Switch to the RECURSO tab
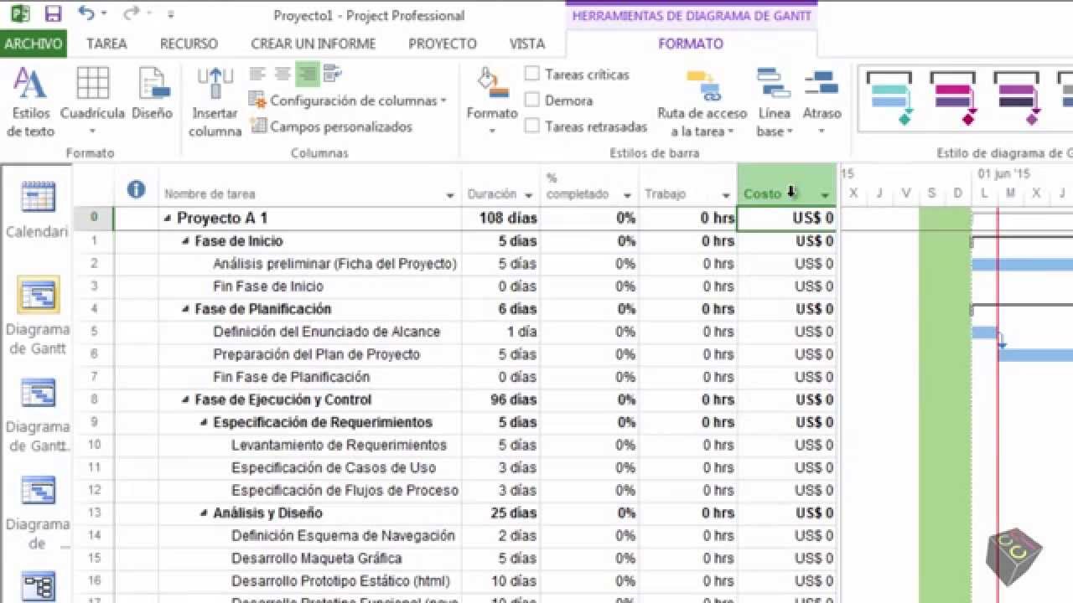The width and height of the screenshot is (1073, 603). [189, 44]
